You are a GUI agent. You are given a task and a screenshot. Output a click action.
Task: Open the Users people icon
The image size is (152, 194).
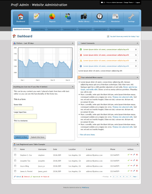[x=68, y=16]
